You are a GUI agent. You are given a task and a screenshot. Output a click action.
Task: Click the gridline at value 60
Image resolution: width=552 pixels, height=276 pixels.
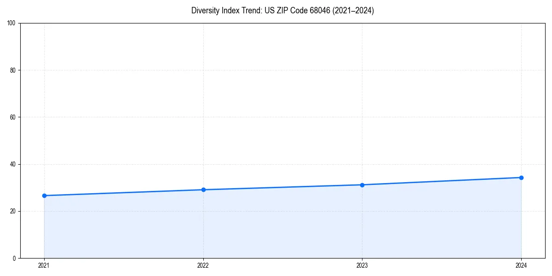276,117
